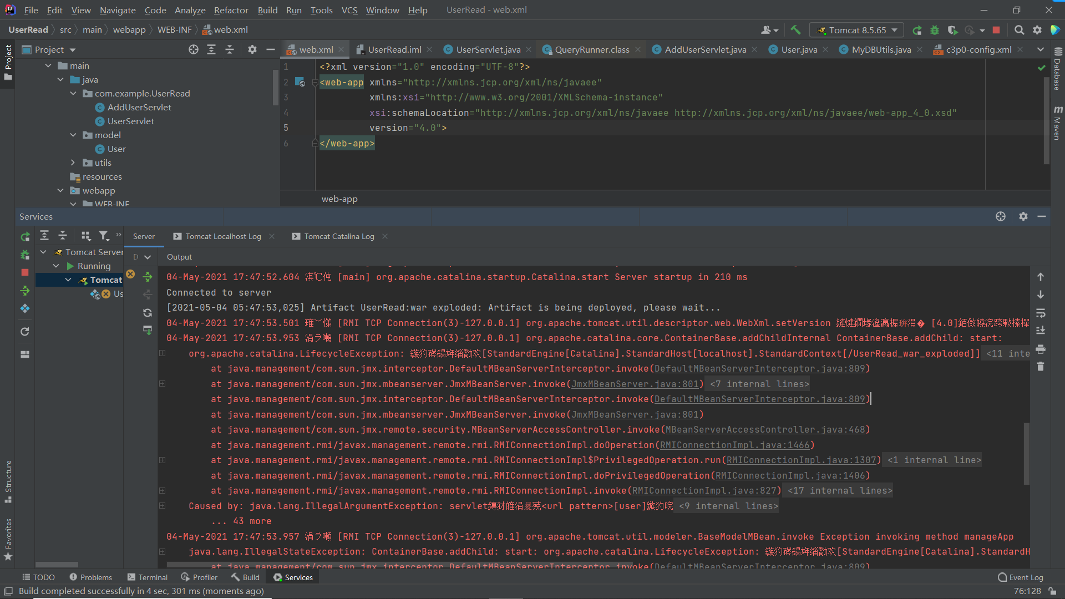Open Tomcat 8.5.65 run configuration dropdown
The image size is (1065, 599).
point(856,30)
